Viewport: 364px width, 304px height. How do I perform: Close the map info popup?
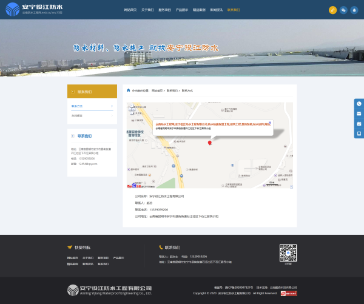coord(270,123)
